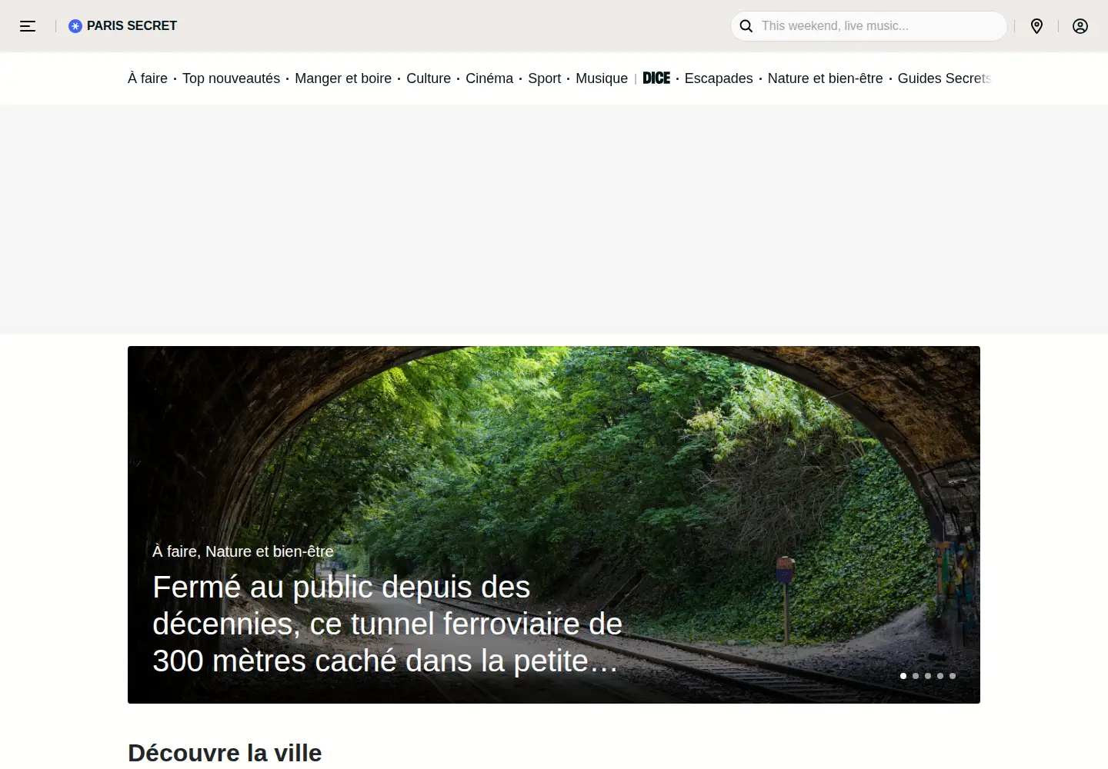Open the Nature et bien-être menu item
The height and width of the screenshot is (769, 1108).
(825, 78)
